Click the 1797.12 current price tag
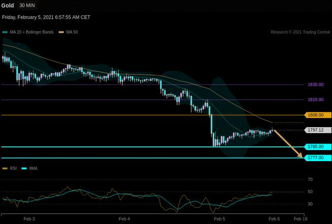The height and width of the screenshot is (224, 332). (318, 130)
